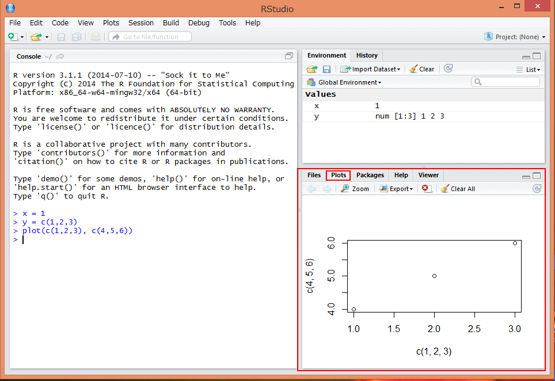Click the remove current plot icon
Image resolution: width=555 pixels, height=381 pixels.
coord(427,189)
